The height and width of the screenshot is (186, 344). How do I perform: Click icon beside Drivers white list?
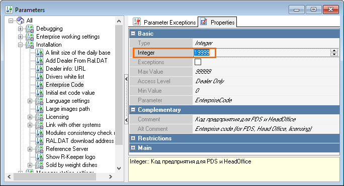40,77
